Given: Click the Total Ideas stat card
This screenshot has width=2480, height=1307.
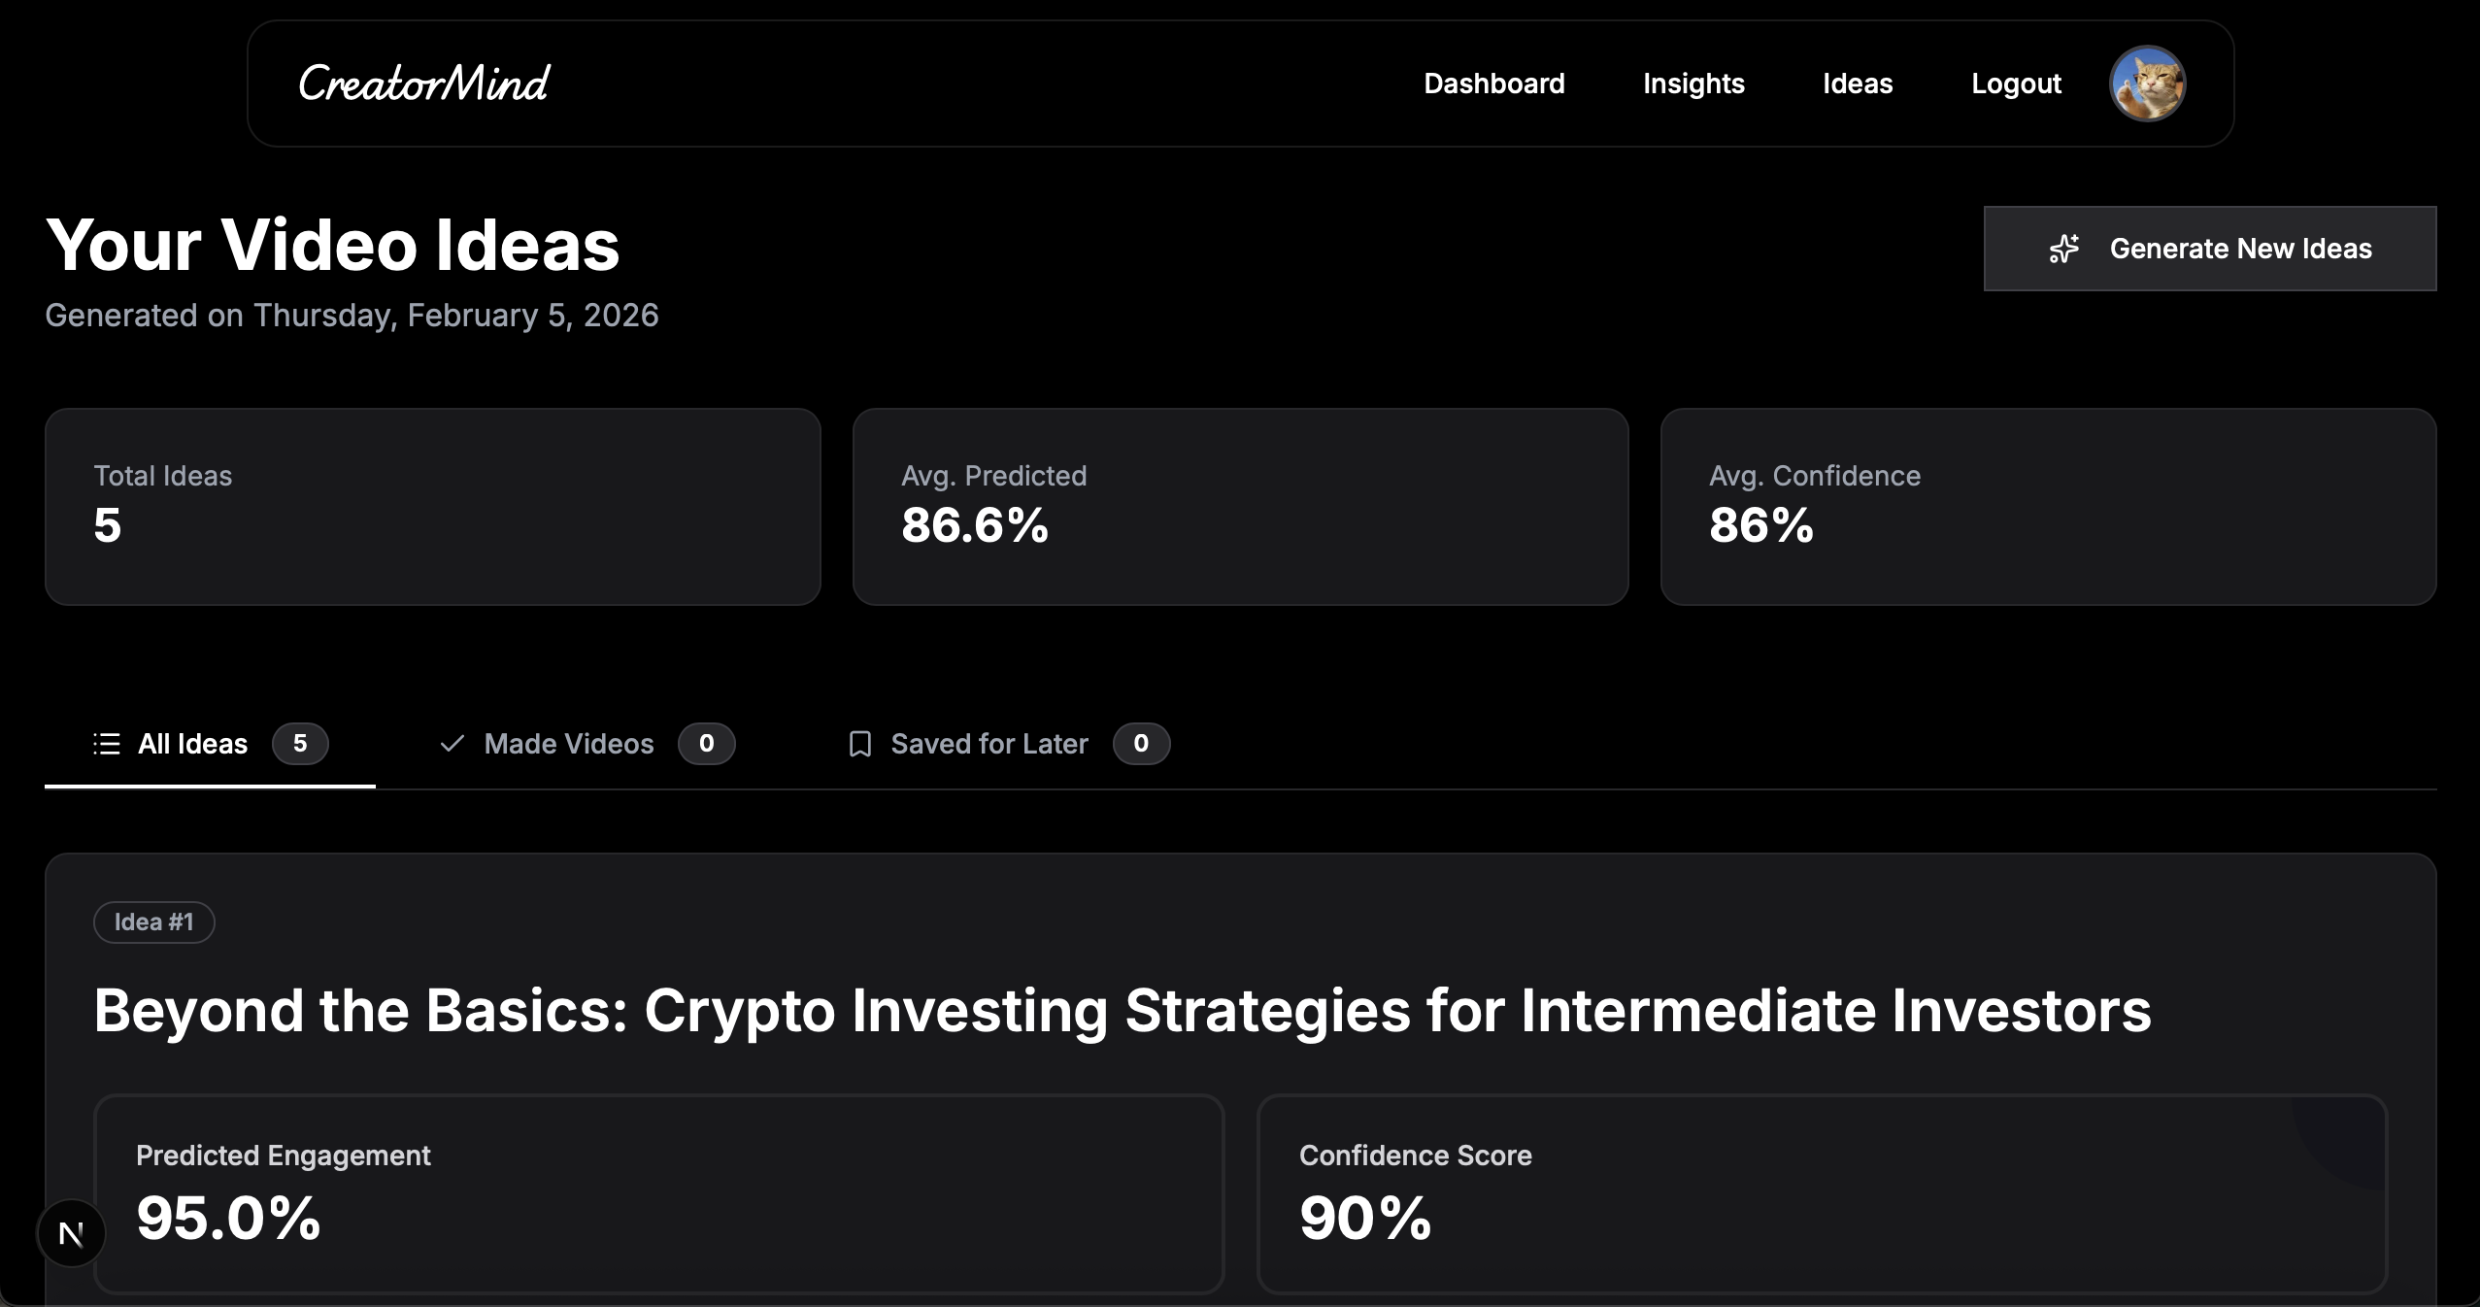Looking at the screenshot, I should tap(433, 507).
